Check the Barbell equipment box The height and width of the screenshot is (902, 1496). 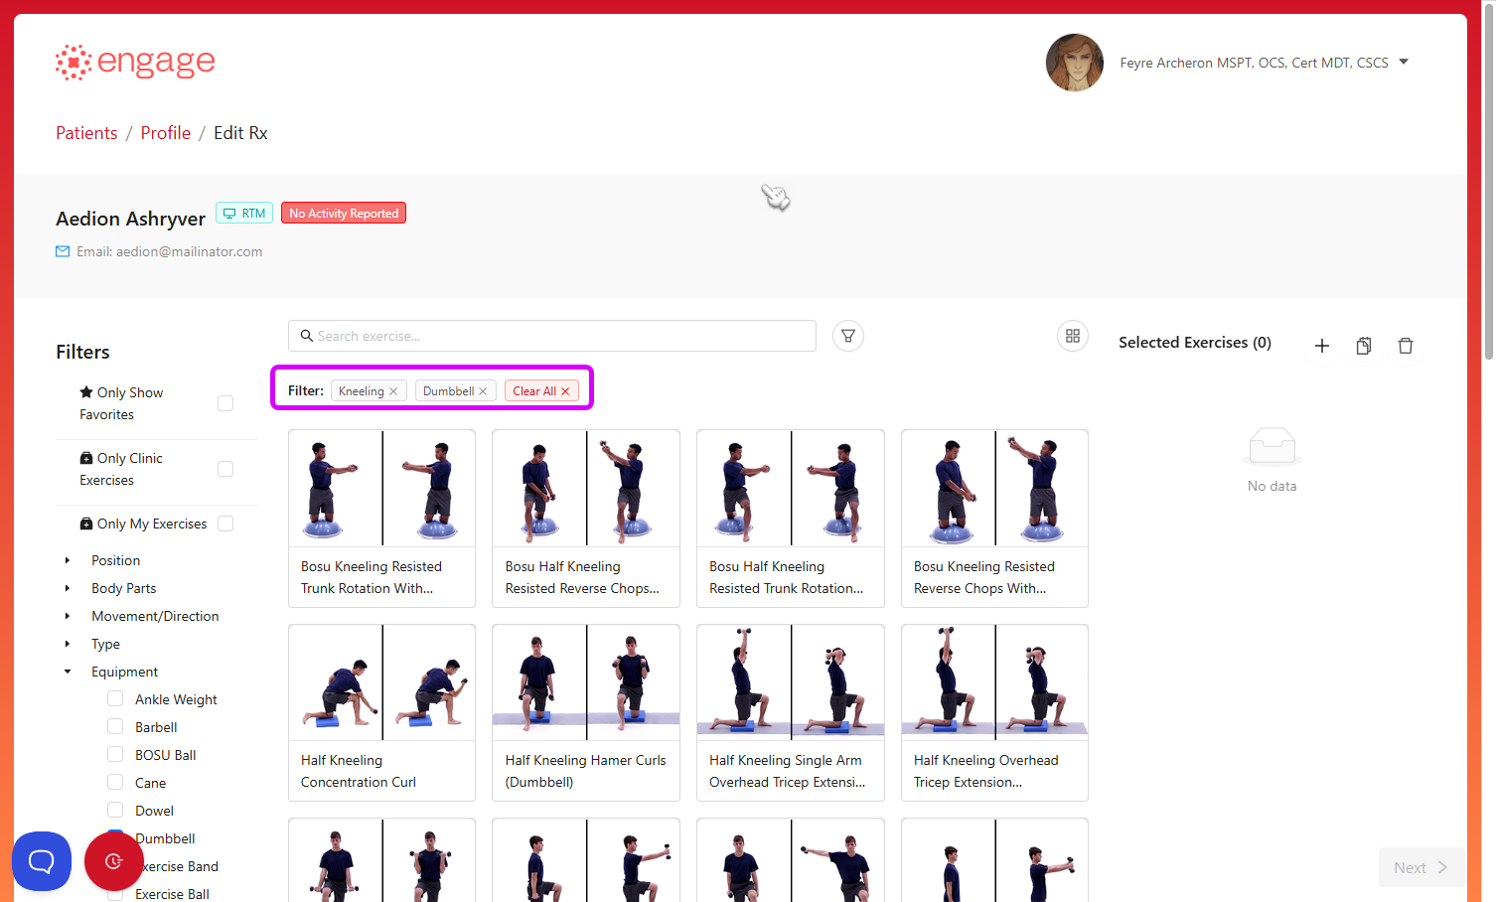click(x=115, y=726)
